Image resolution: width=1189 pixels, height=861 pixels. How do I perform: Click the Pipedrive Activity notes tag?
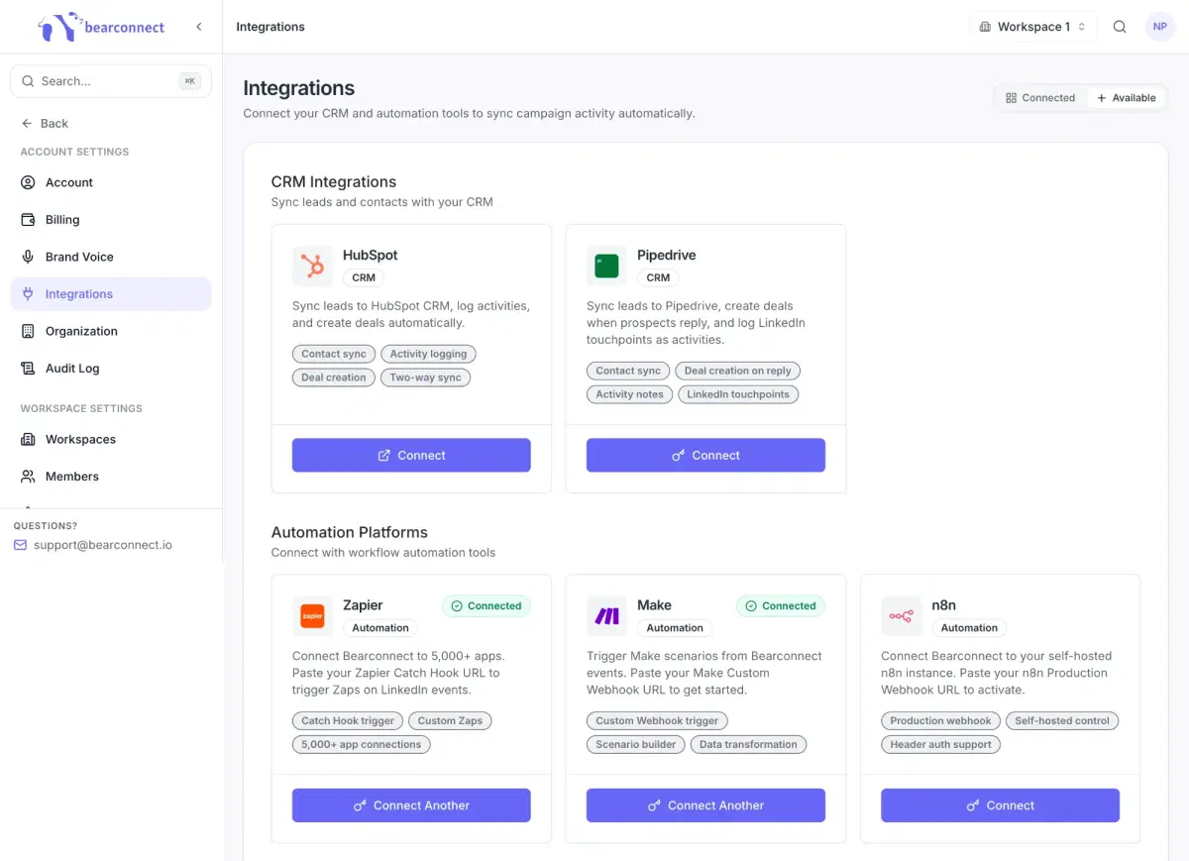click(x=629, y=394)
